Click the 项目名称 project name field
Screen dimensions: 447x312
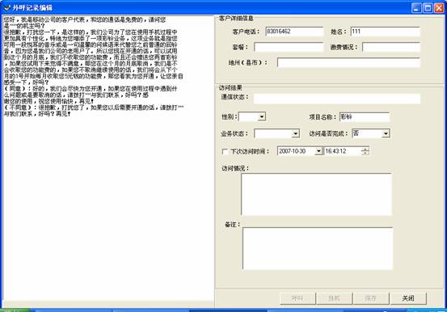click(365, 117)
